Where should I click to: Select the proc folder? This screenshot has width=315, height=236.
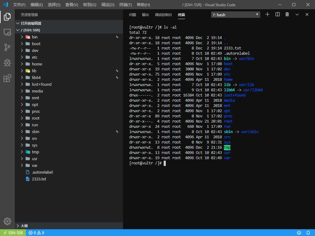[x=69, y=111]
